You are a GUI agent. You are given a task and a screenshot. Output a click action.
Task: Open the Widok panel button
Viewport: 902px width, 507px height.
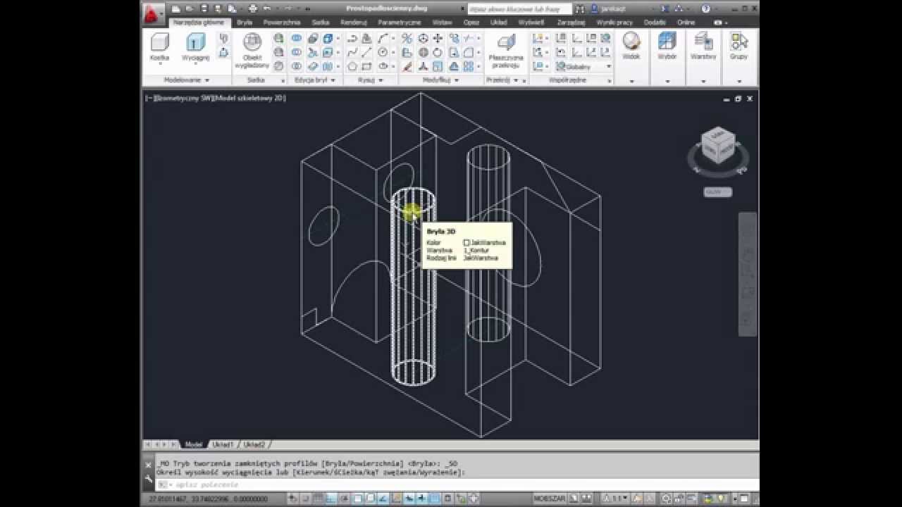(x=631, y=46)
